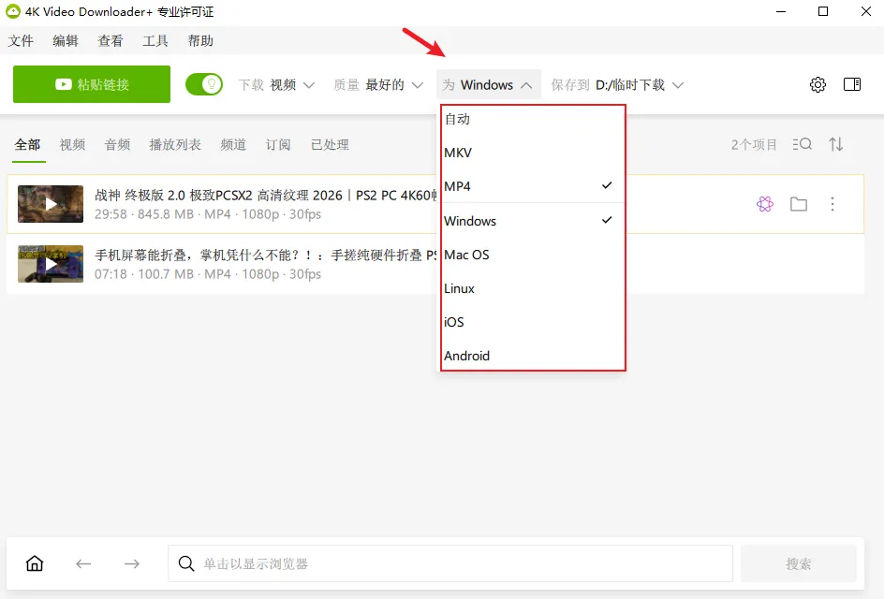Open the 保存到 D:/临时下载 folder dropdown
This screenshot has width=884, height=599.
point(617,85)
